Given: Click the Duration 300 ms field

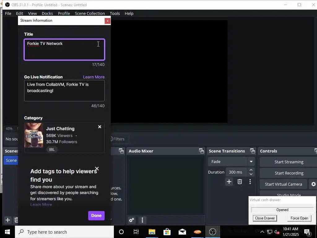Looking at the screenshot, I should click(237, 172).
